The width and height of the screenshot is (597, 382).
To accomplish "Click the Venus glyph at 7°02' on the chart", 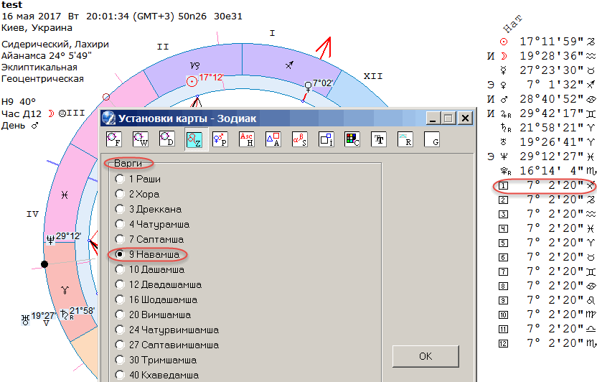I will tap(308, 87).
